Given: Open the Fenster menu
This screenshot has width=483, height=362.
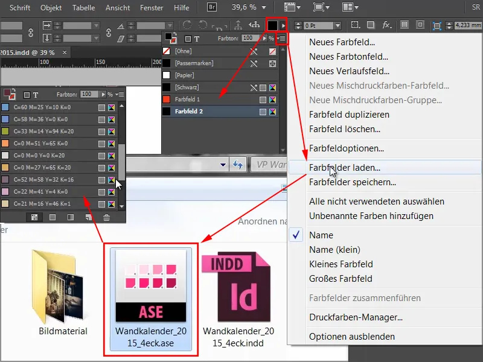Looking at the screenshot, I should 152,7.
